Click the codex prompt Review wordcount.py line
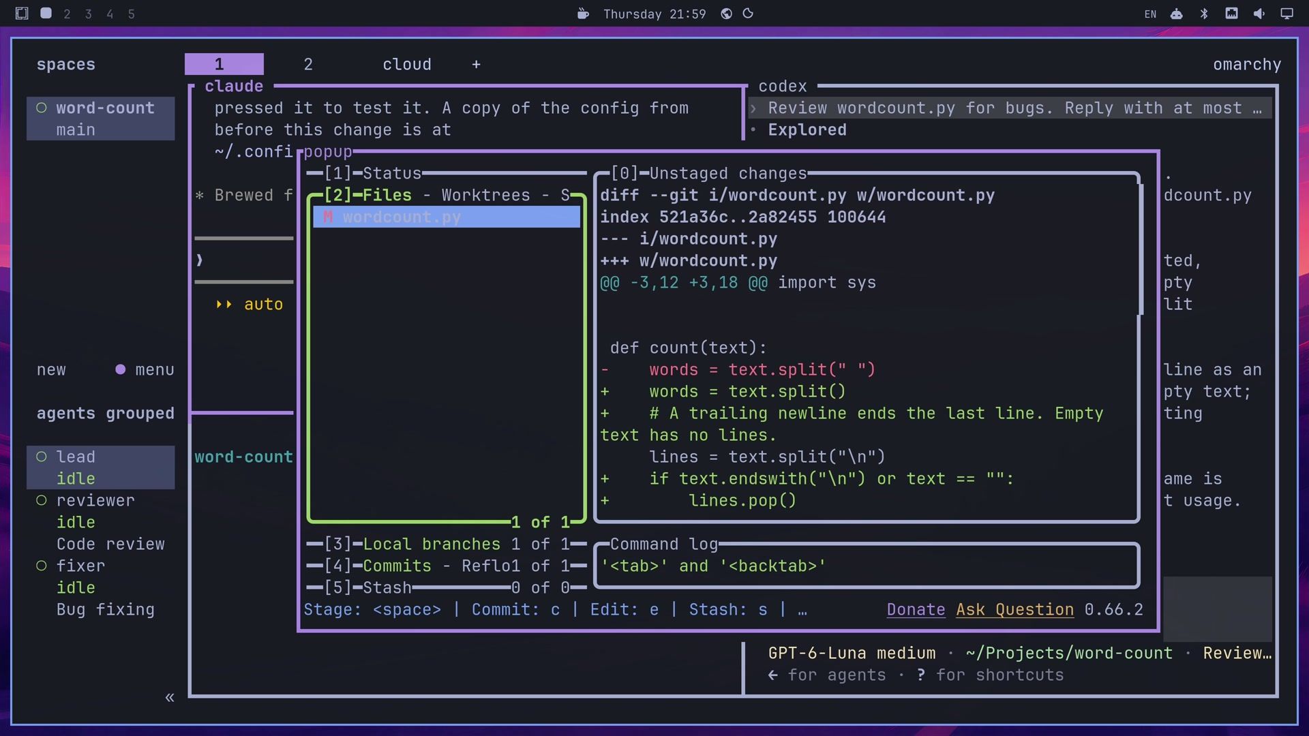This screenshot has width=1309, height=736. (x=1010, y=108)
